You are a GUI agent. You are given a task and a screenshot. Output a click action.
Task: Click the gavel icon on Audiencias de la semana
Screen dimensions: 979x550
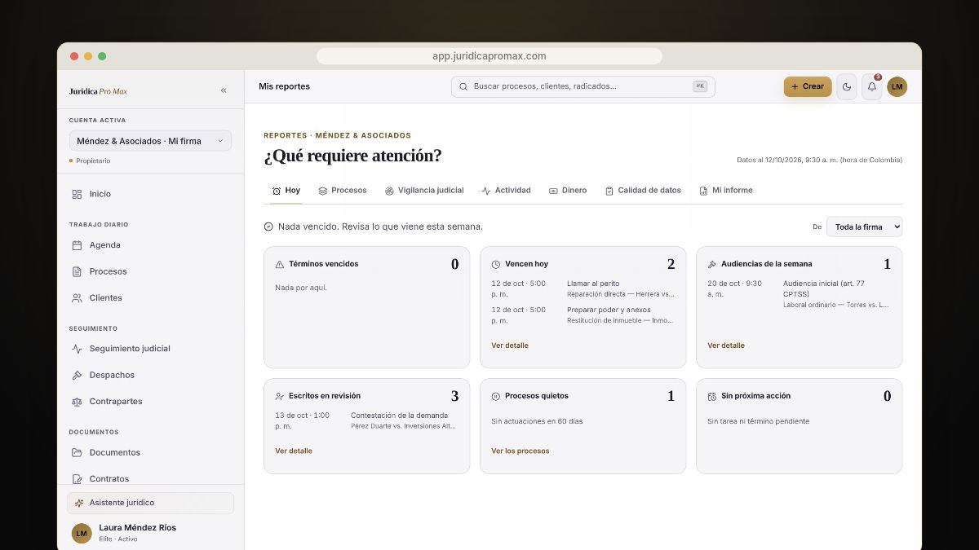pos(712,265)
